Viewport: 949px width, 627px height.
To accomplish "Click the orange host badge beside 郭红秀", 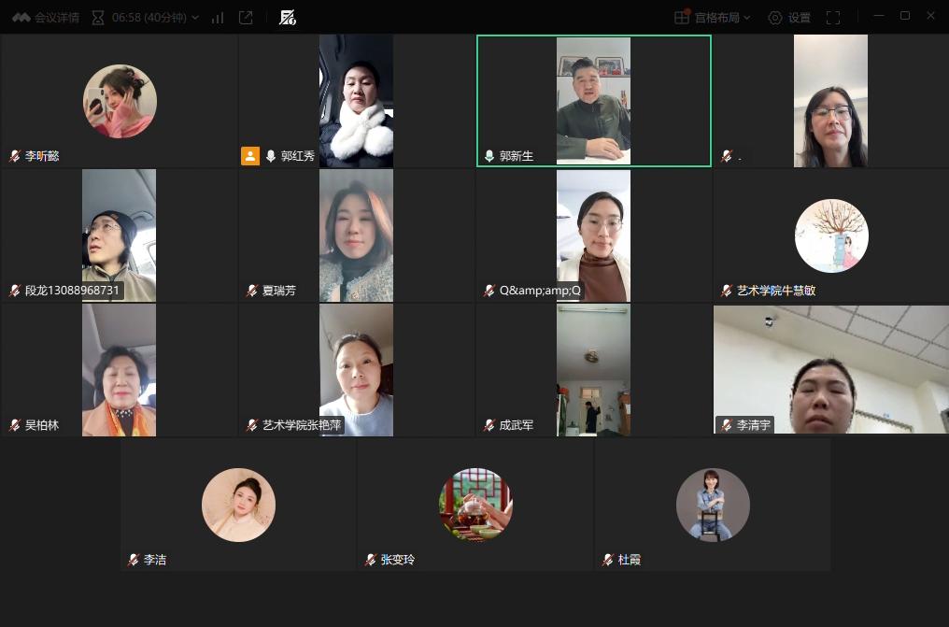I will 250,156.
